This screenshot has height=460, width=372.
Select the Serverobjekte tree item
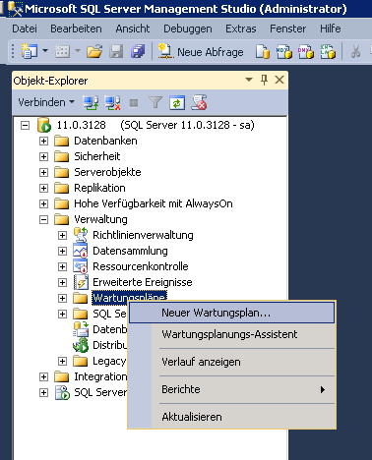[107, 172]
